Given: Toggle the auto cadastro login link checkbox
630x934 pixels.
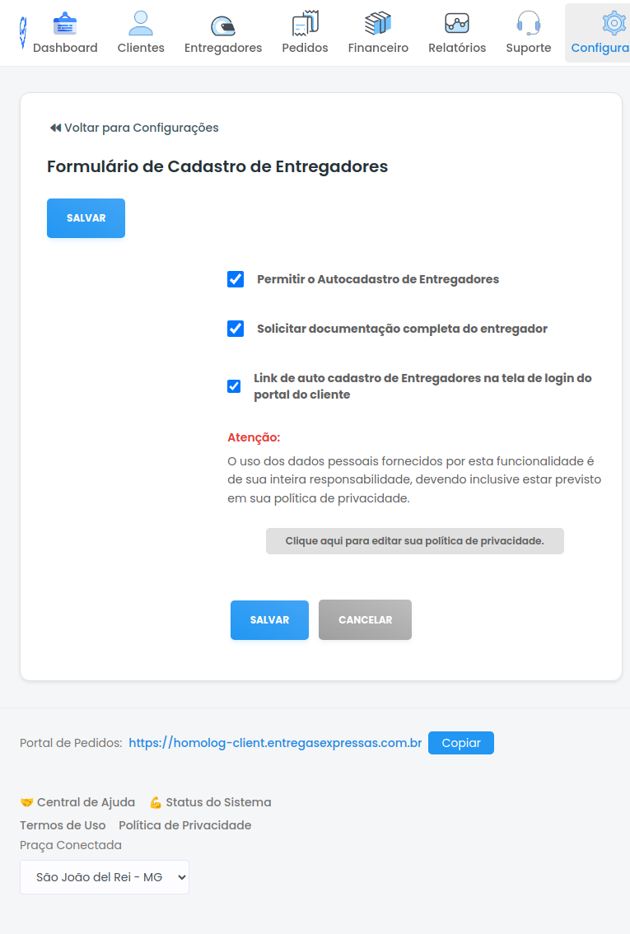Looking at the screenshot, I should [234, 386].
